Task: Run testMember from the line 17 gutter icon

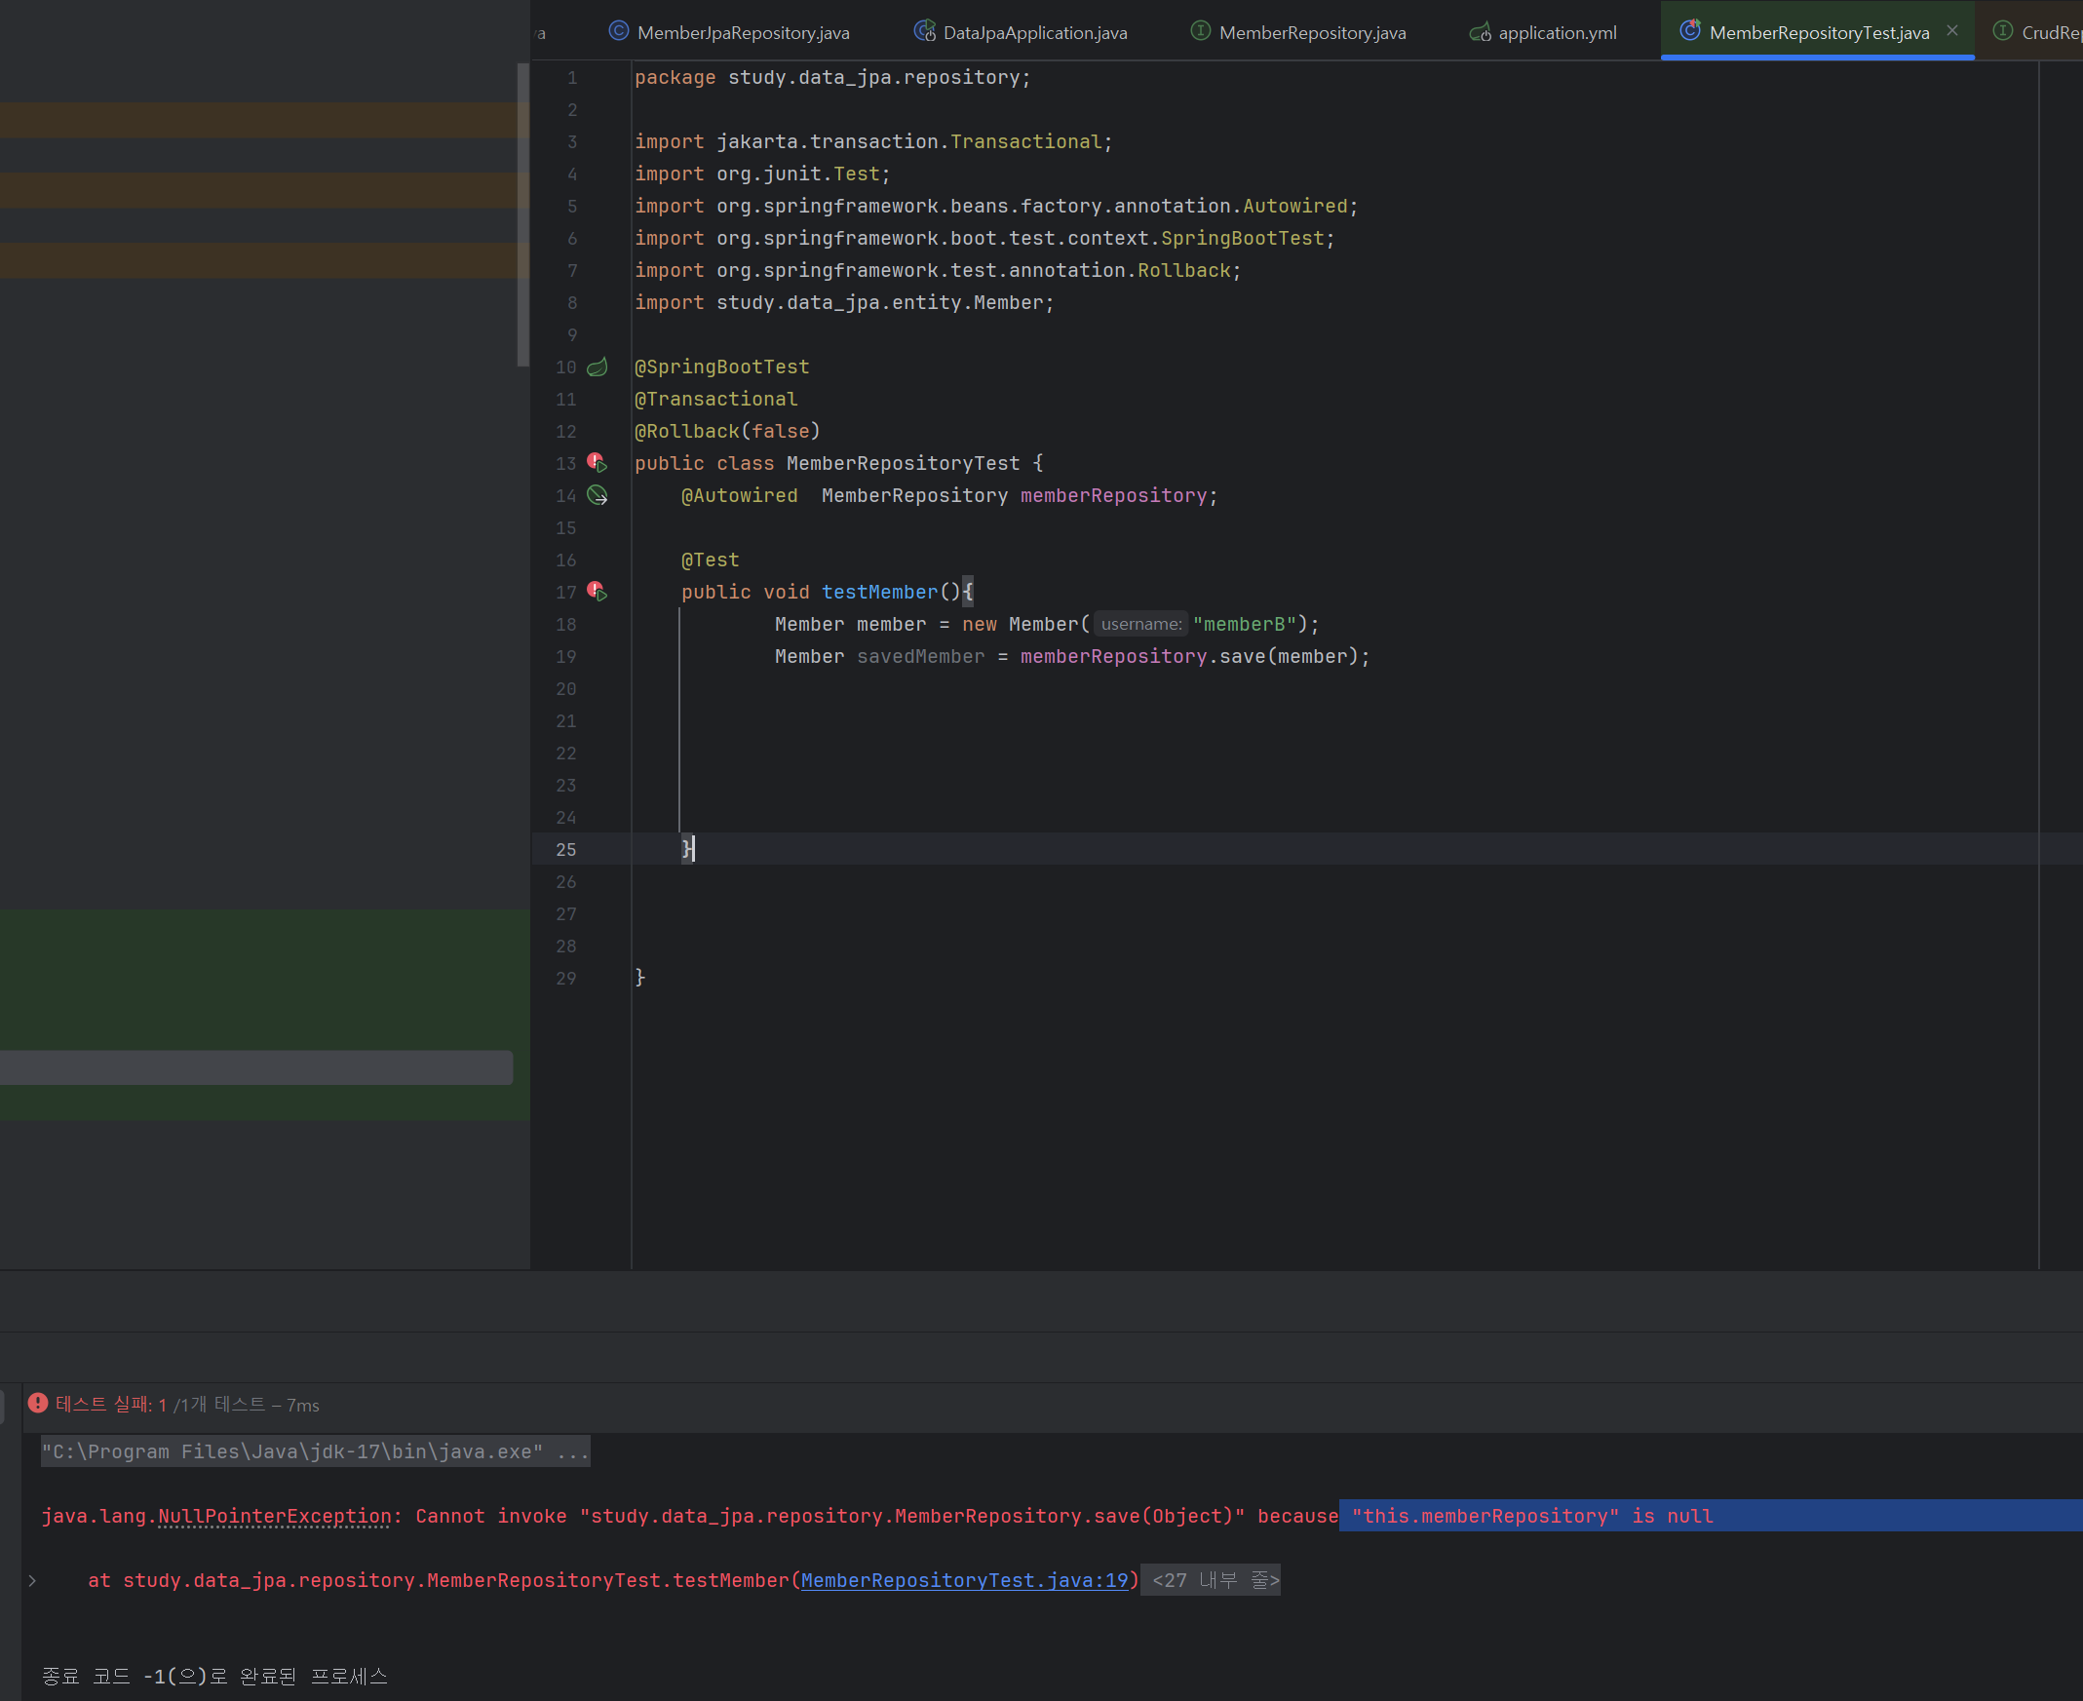Action: [597, 591]
